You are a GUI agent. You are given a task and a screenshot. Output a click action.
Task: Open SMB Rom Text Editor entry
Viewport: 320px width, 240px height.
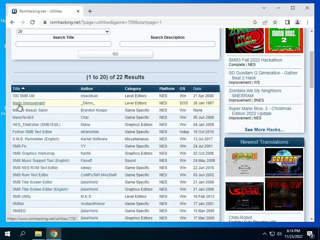click(x=30, y=175)
